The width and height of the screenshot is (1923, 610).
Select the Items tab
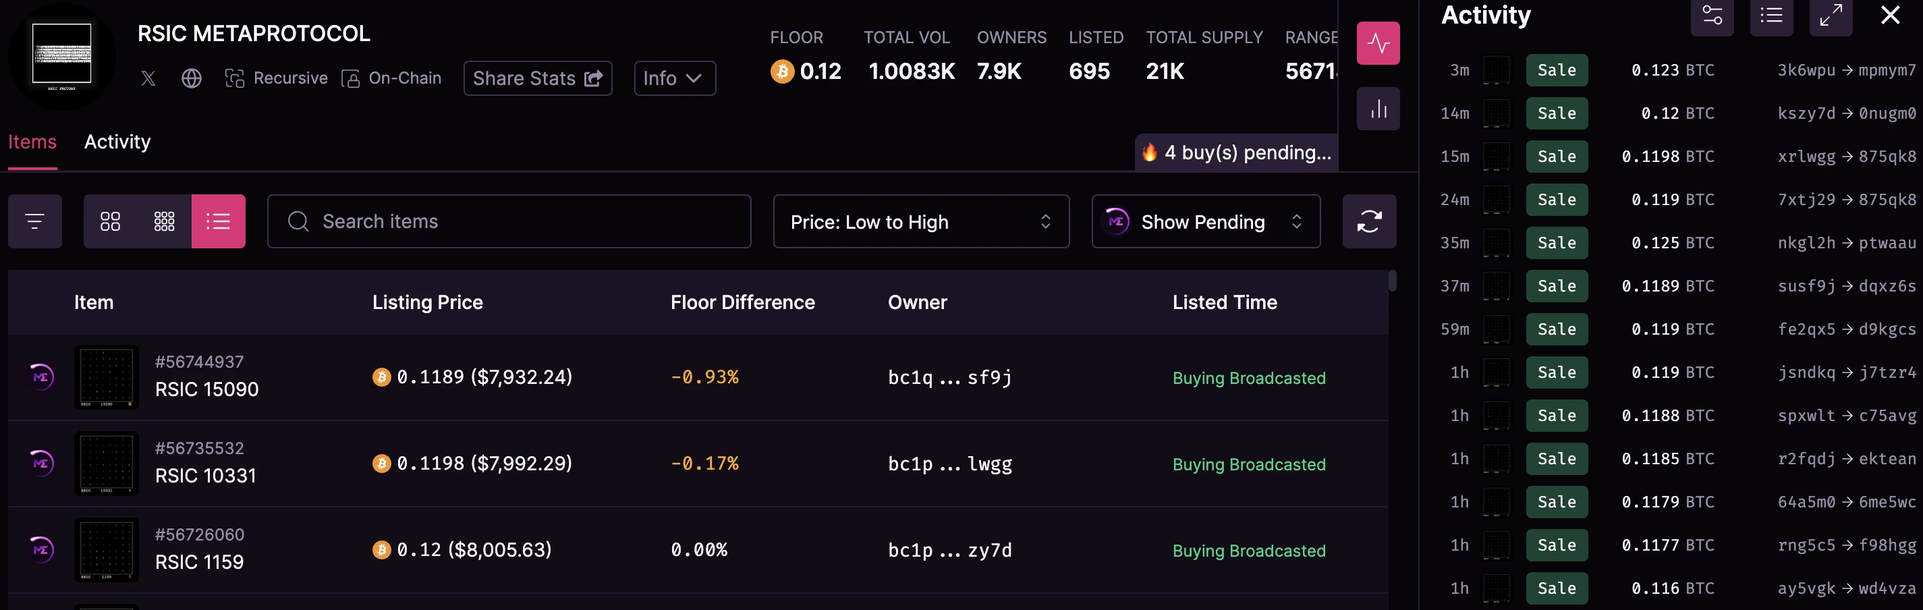click(32, 141)
